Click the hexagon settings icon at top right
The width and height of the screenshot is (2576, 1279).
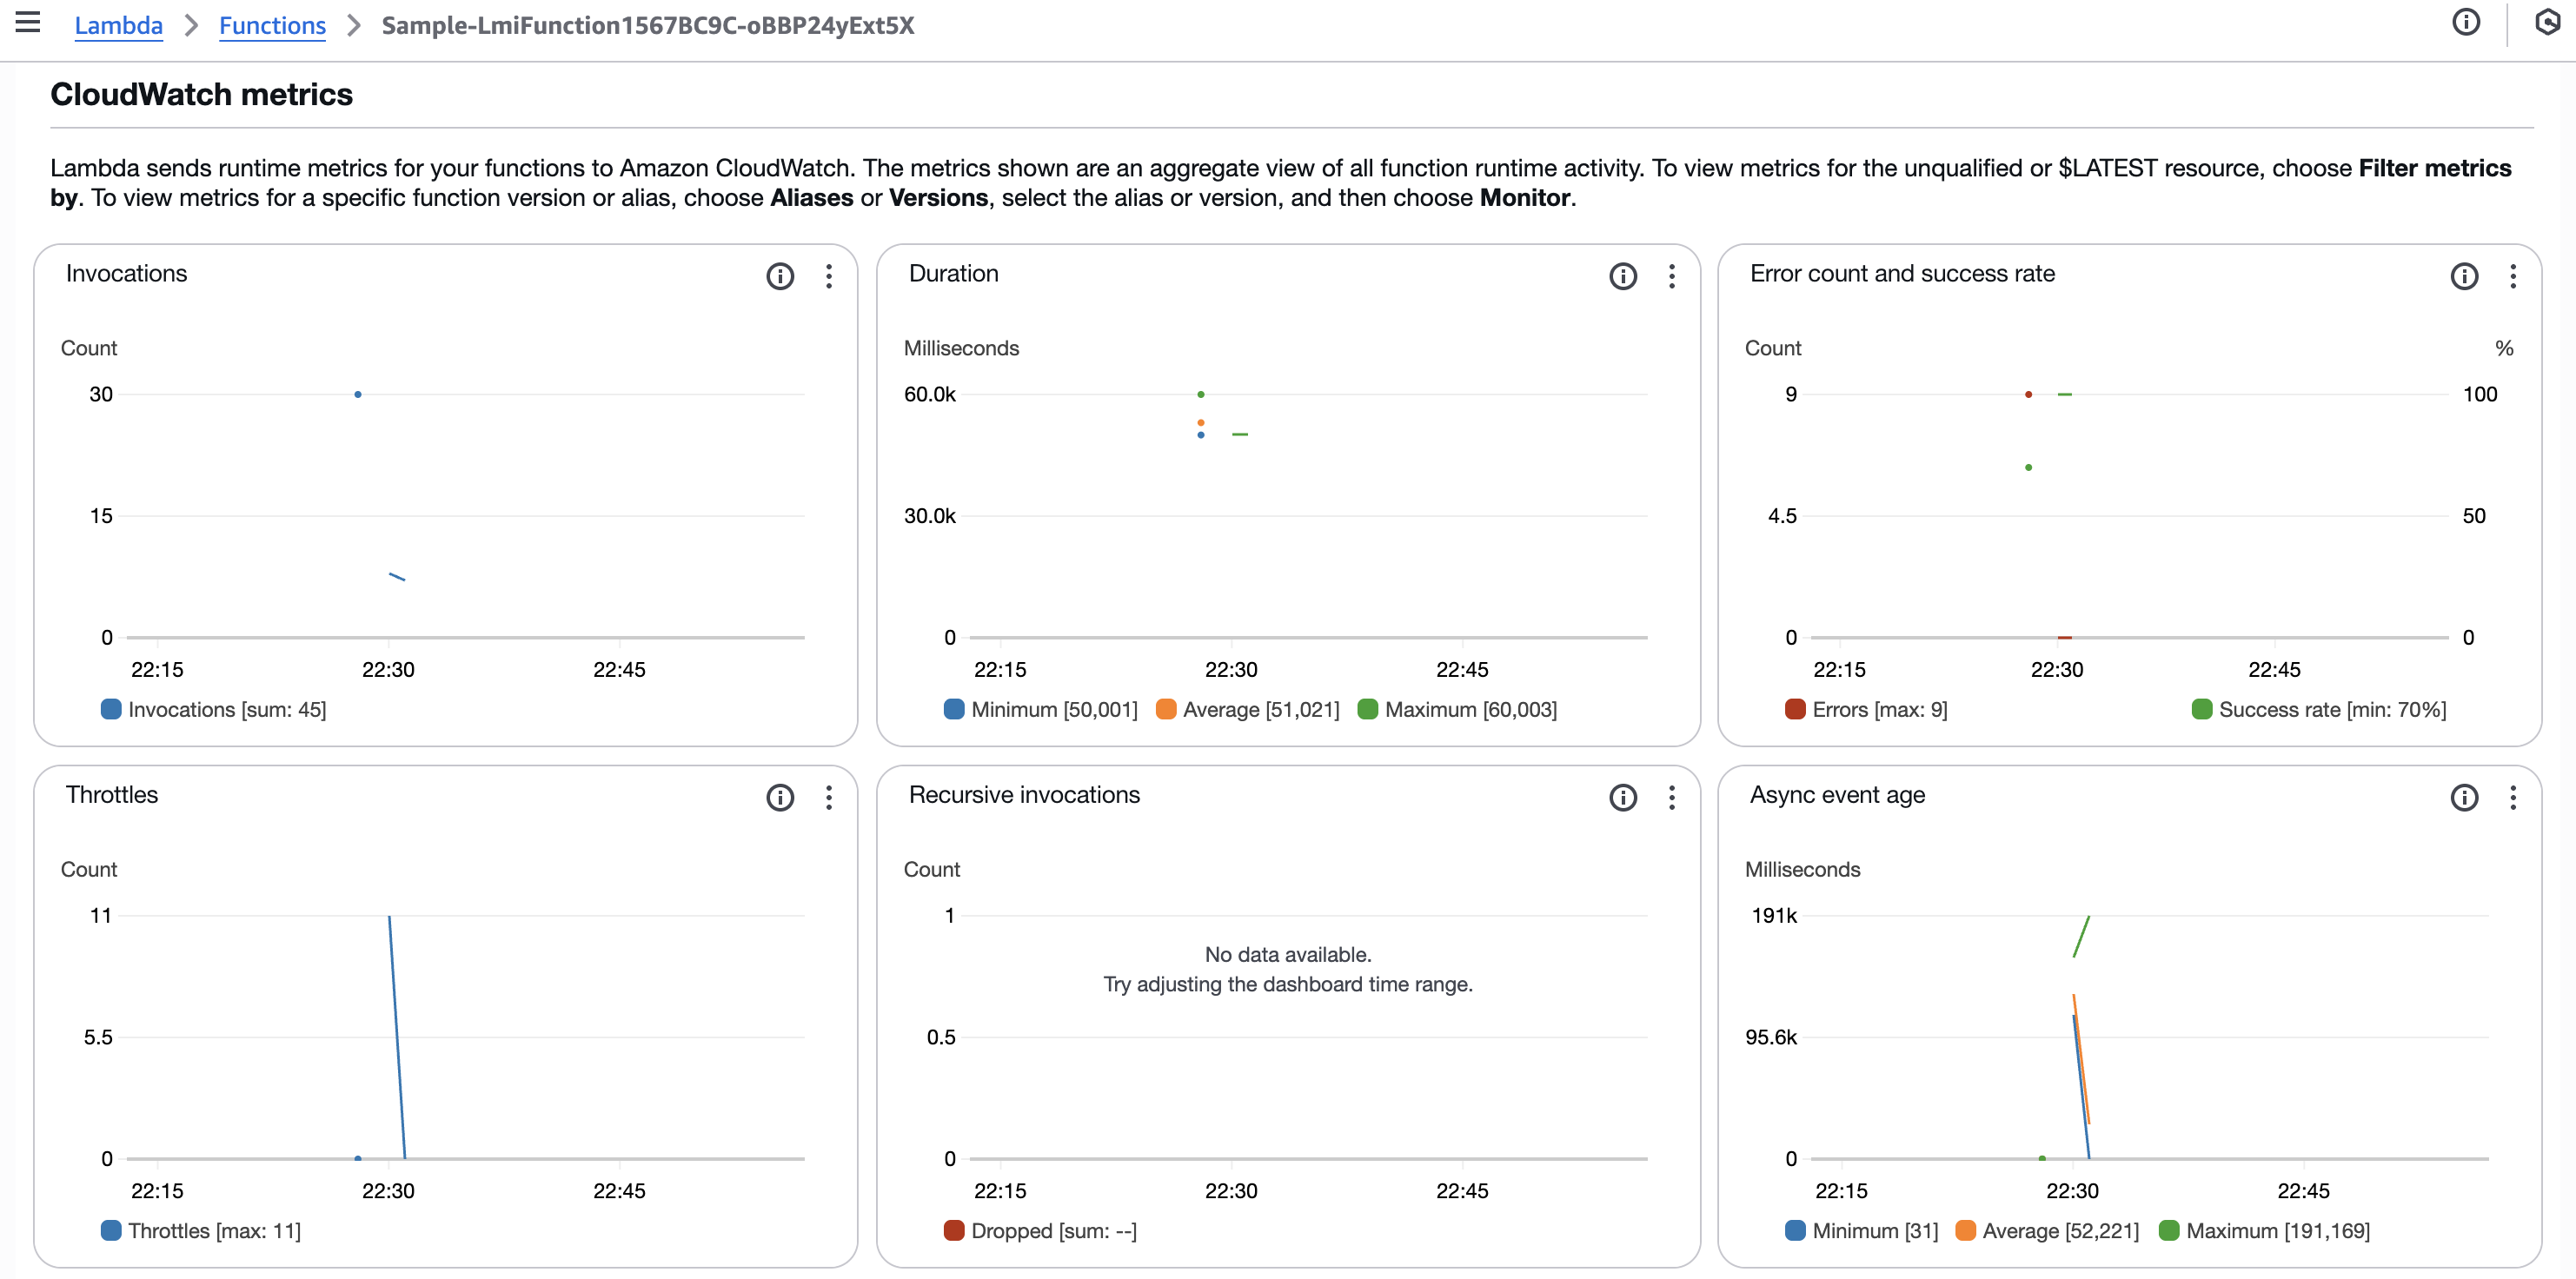point(2547,22)
